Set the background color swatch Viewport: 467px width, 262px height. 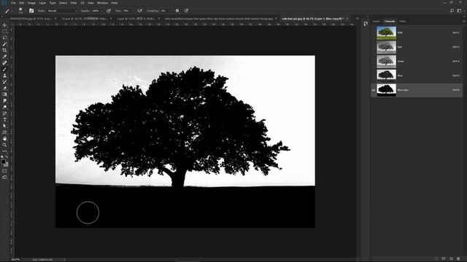pos(7,164)
